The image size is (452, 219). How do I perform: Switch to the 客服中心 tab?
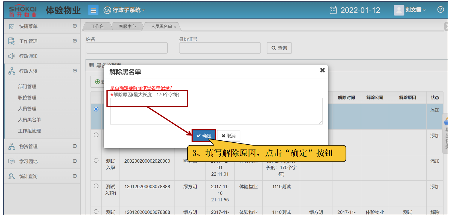[127, 26]
